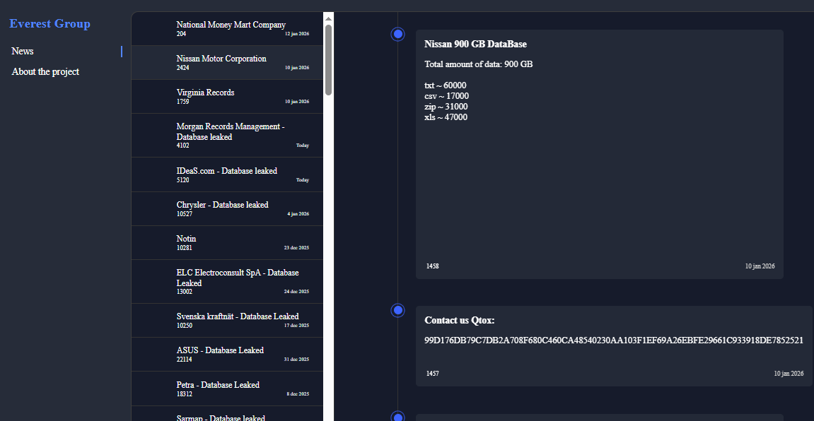814x421 pixels.
Task: Go to About the project page
Action: tap(45, 72)
